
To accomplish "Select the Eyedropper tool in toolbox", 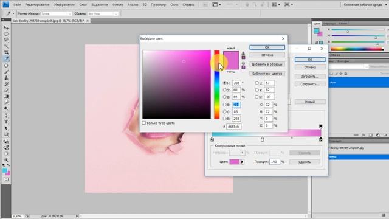I will click(6, 59).
